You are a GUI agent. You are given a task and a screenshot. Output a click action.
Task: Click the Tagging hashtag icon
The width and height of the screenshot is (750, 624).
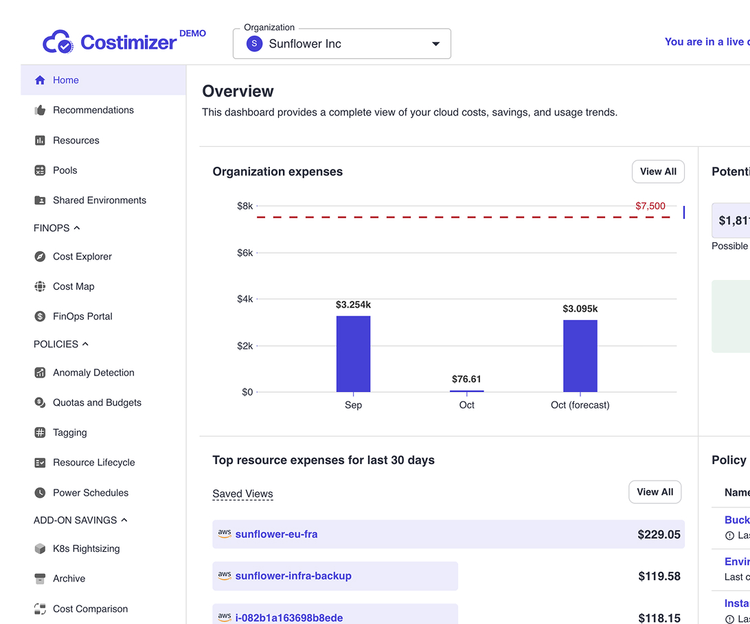[x=40, y=432]
